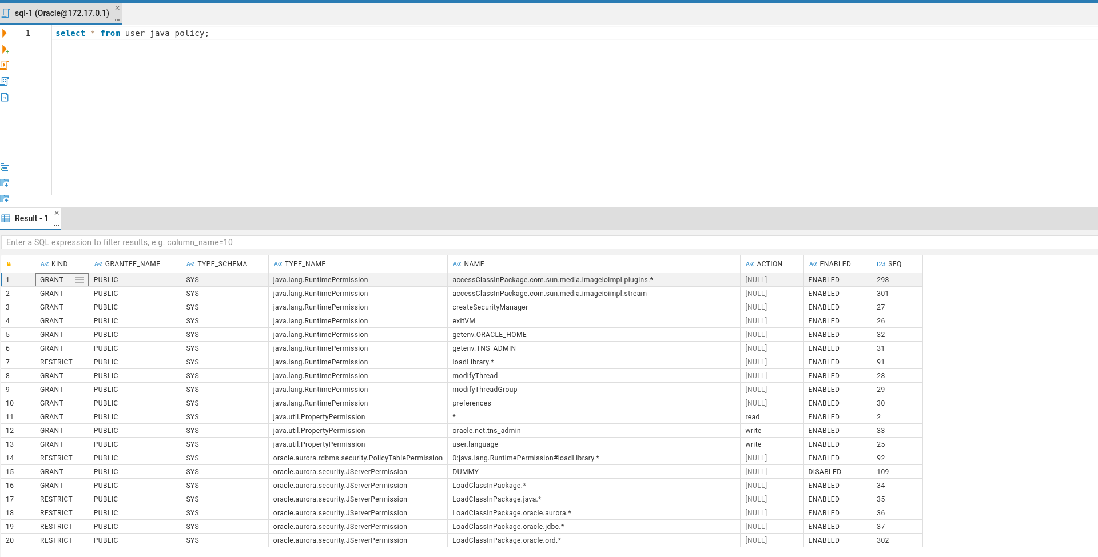Sort by the NAME column header
This screenshot has height=557, width=1098.
click(x=594, y=264)
